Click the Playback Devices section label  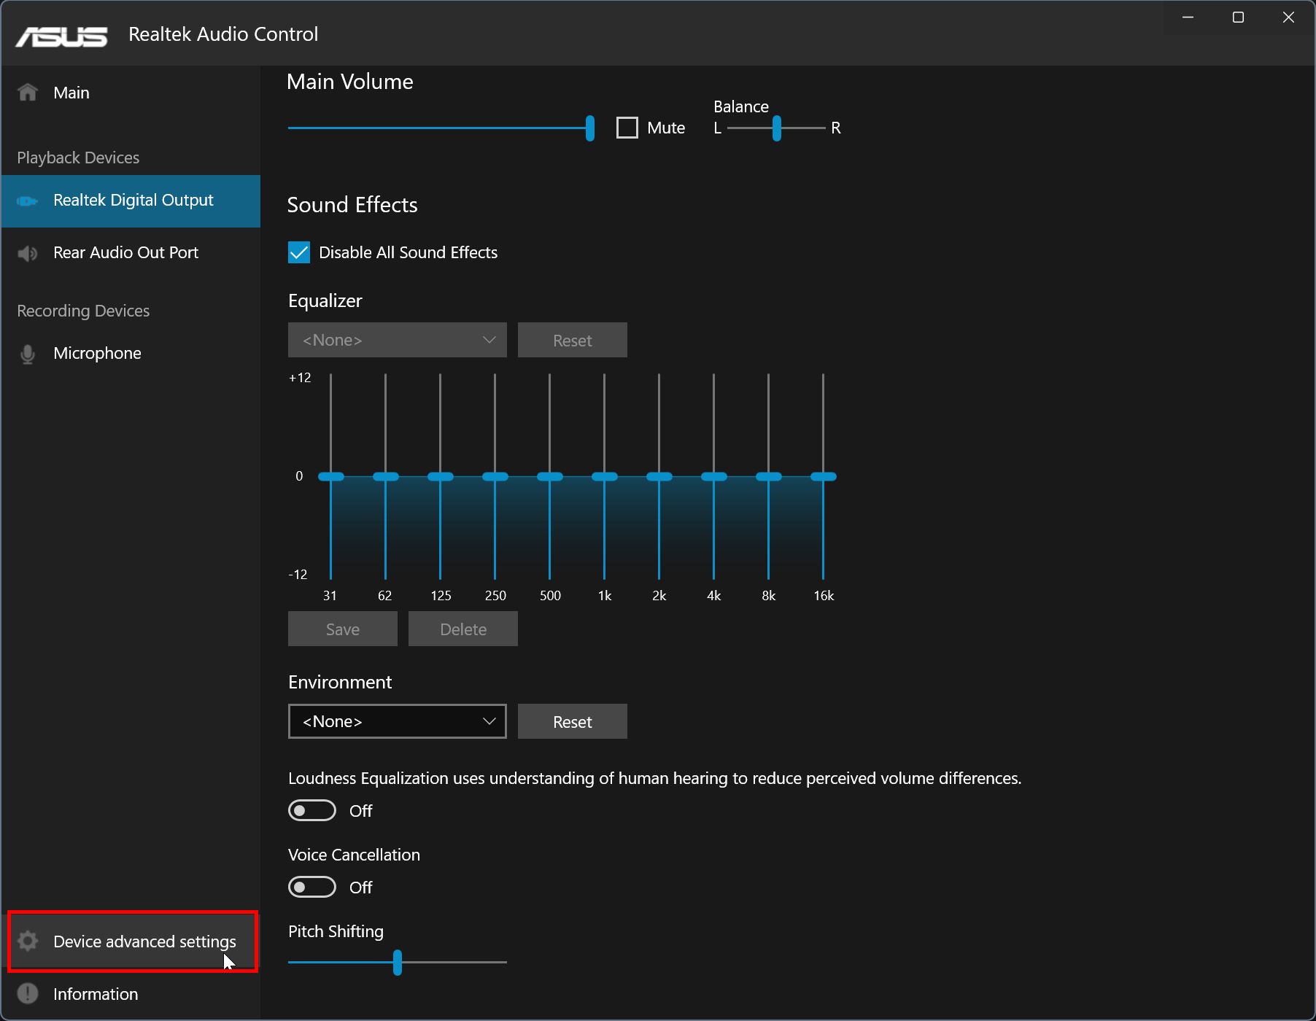click(x=78, y=158)
